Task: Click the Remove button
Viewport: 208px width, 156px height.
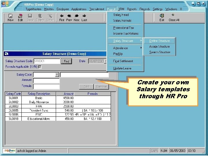Action: [101, 87]
